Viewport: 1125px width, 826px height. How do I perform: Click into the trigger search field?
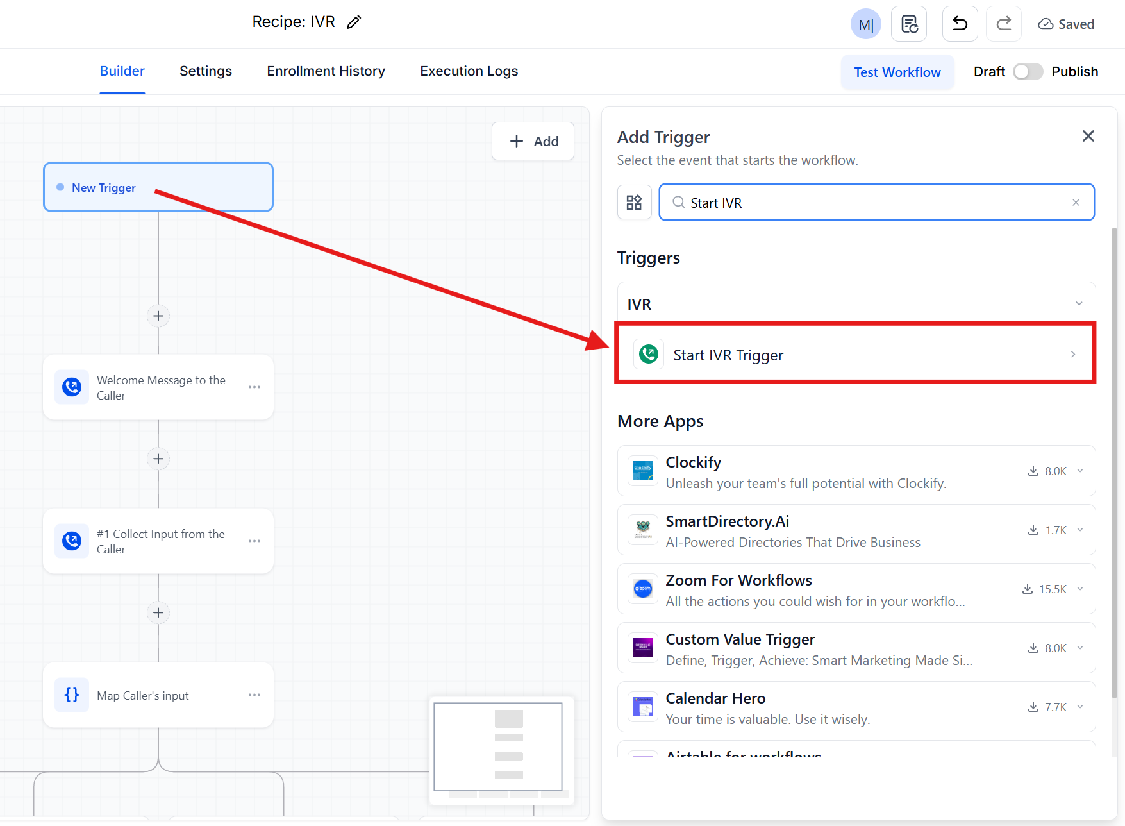(876, 203)
